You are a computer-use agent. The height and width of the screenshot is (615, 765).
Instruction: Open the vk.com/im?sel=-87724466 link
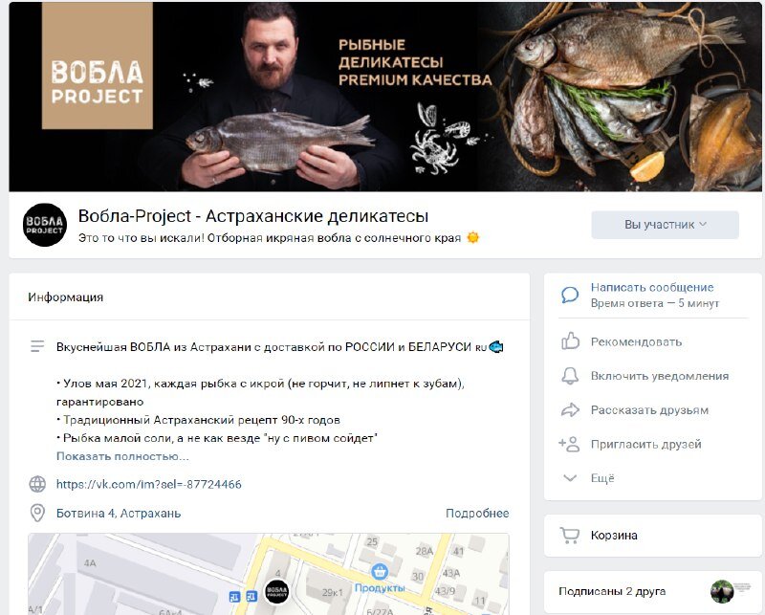coord(149,484)
